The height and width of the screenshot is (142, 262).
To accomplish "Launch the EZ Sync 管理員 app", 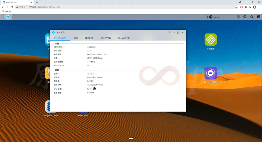I will tap(210, 73).
